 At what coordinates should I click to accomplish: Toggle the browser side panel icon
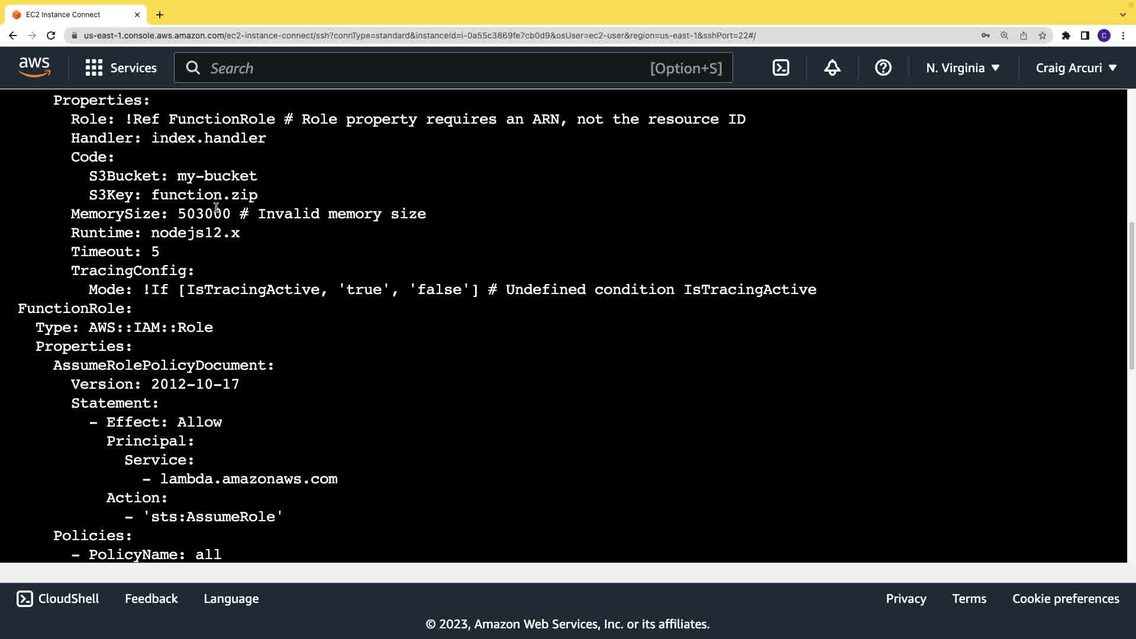point(1085,35)
